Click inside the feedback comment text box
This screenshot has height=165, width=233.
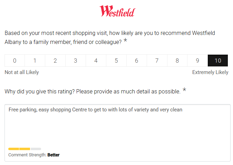(117, 126)
